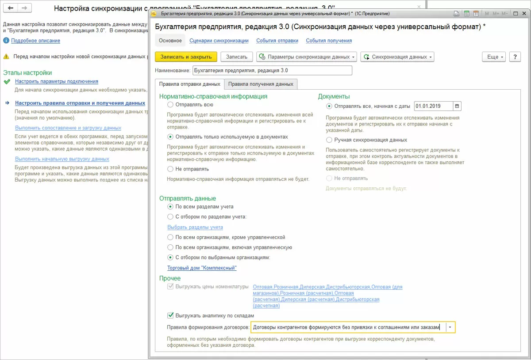Viewport: 531px width, 360px height.
Task: Open Торговый дом "Комплексный" link
Action: tap(202, 268)
